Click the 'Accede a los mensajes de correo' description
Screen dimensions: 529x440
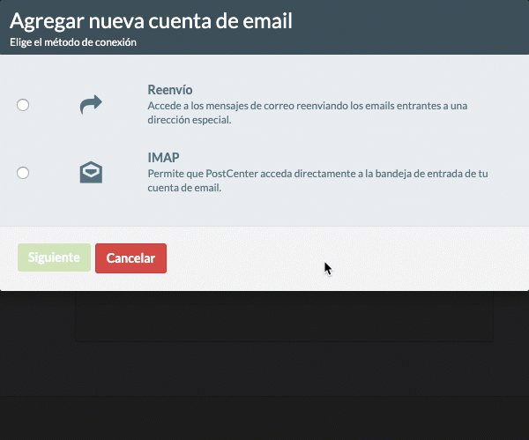[308, 113]
